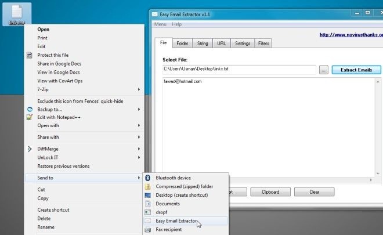Choose Open from the context menu
Screen dimensions: 383x235
44,30
